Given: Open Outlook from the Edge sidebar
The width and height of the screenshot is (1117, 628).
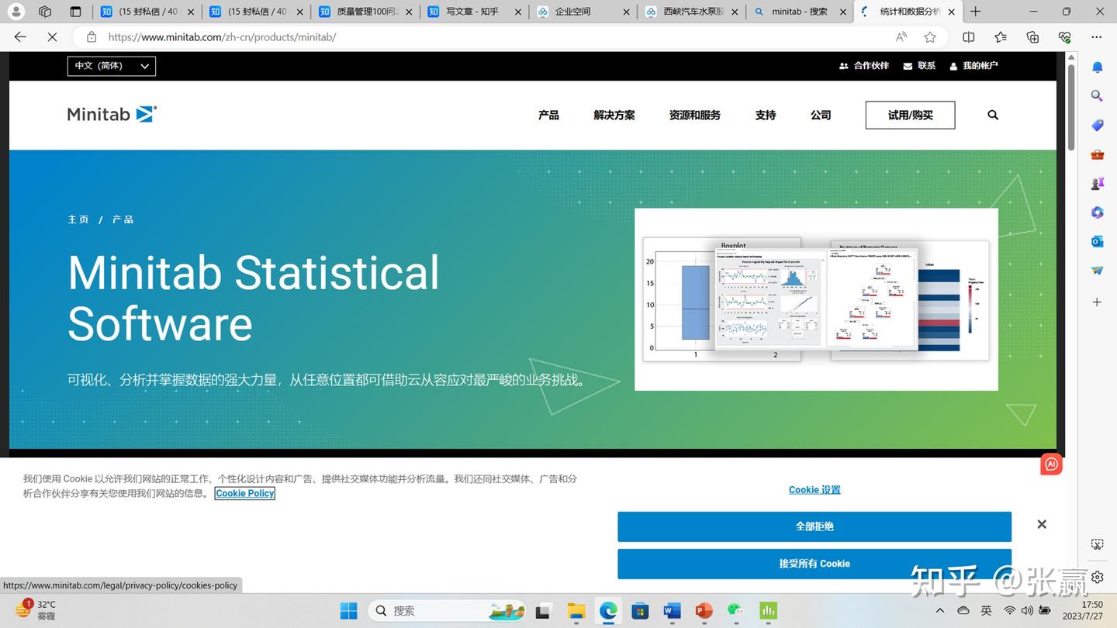Looking at the screenshot, I should click(1097, 241).
